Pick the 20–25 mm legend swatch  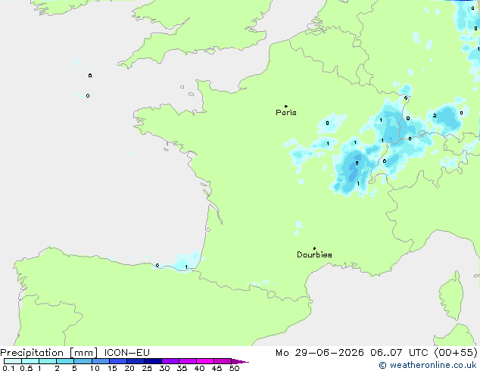pyautogui.click(x=136, y=361)
